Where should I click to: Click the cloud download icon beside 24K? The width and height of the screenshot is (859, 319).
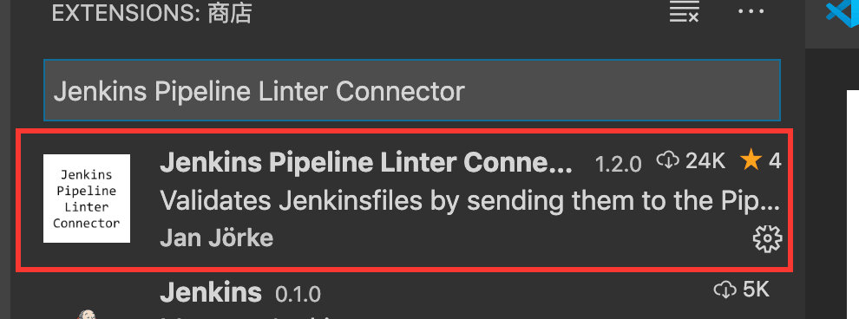pos(668,161)
